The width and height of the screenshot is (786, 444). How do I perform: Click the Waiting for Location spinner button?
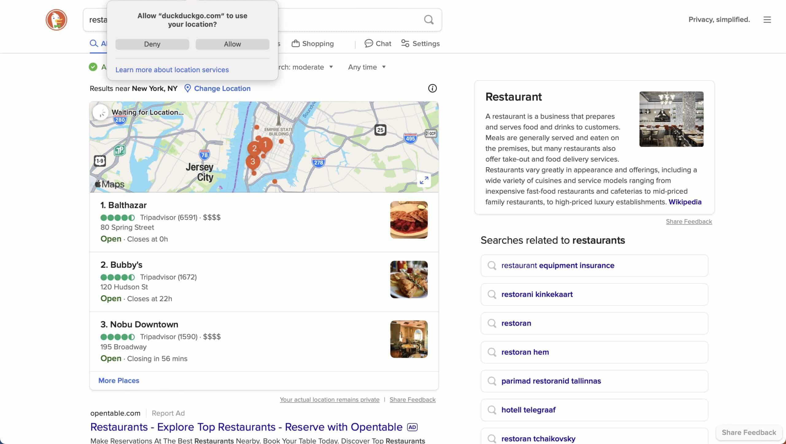point(100,112)
